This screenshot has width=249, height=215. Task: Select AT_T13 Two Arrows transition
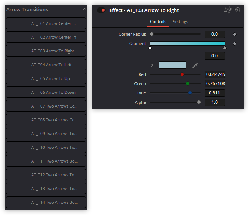46,189
